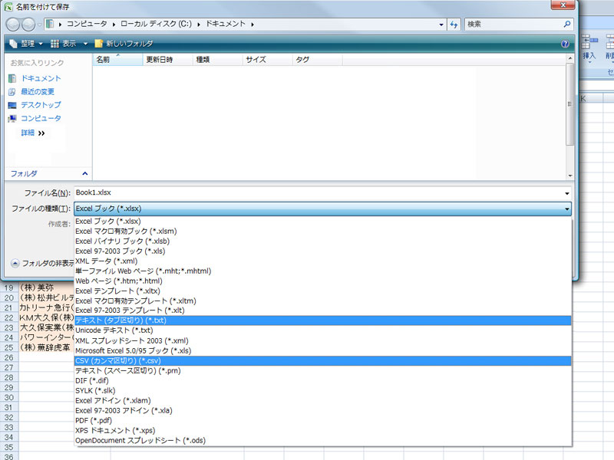
Task: Select Web ページ (*.htm;*.html)
Action: tap(322, 281)
